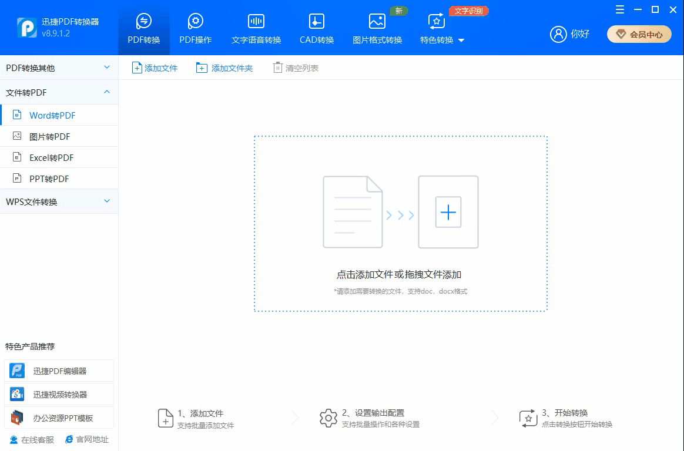The height and width of the screenshot is (451, 684).
Task: Expand the WPS文件转换 section
Action: 59,201
